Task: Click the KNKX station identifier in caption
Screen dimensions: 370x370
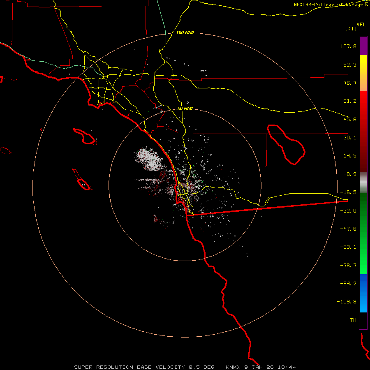Action: tap(233, 367)
